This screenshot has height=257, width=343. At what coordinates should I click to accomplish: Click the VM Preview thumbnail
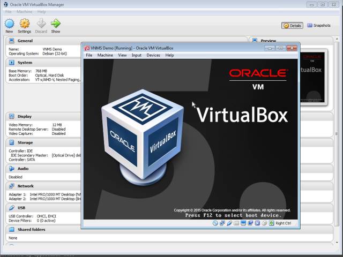(x=314, y=78)
